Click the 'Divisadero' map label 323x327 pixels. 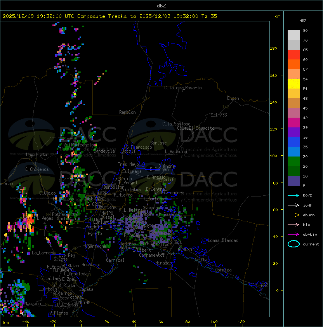point(173,193)
